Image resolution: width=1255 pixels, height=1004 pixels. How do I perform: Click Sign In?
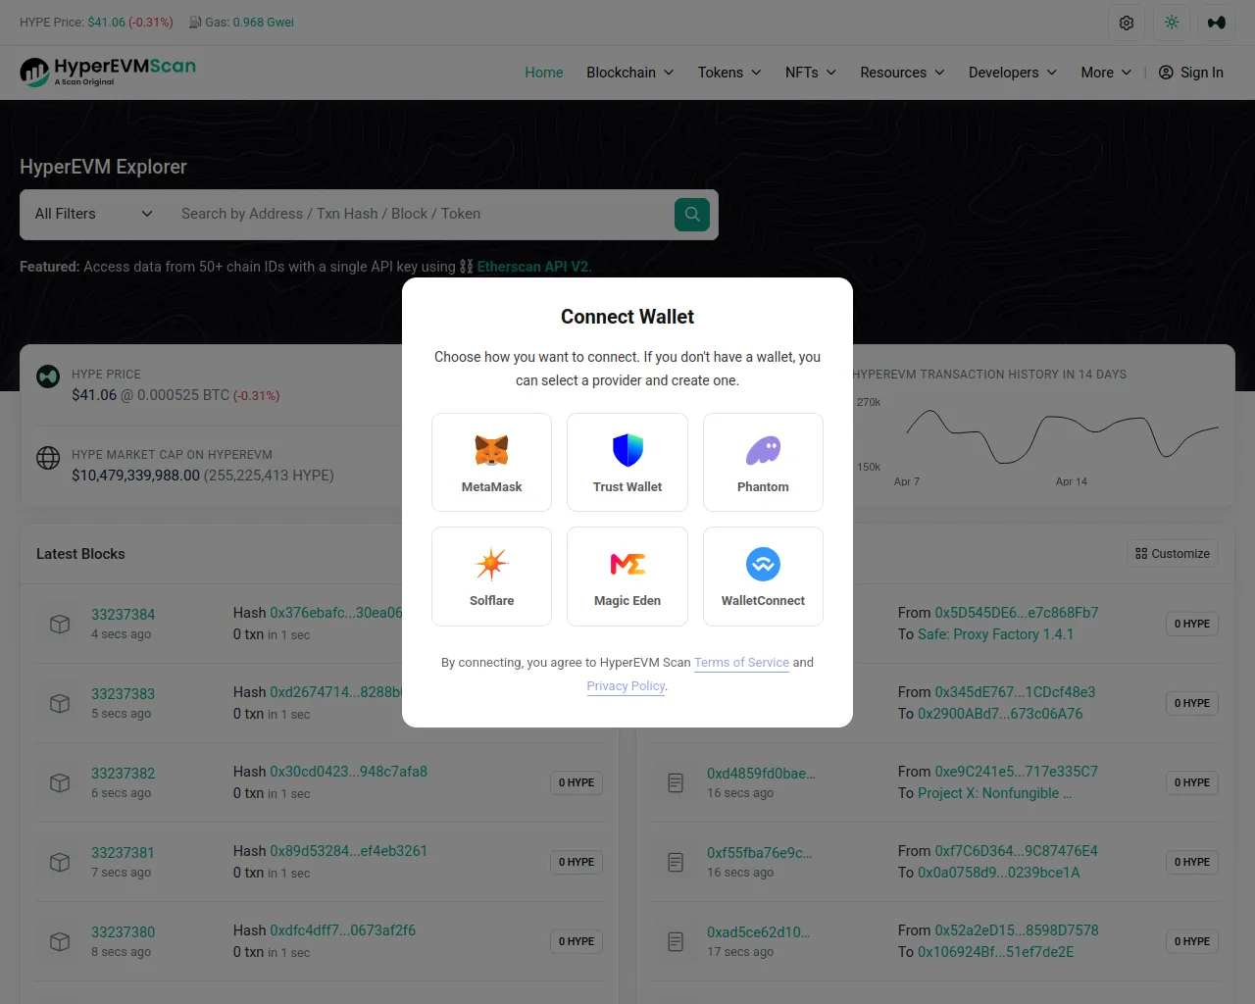[1191, 73]
